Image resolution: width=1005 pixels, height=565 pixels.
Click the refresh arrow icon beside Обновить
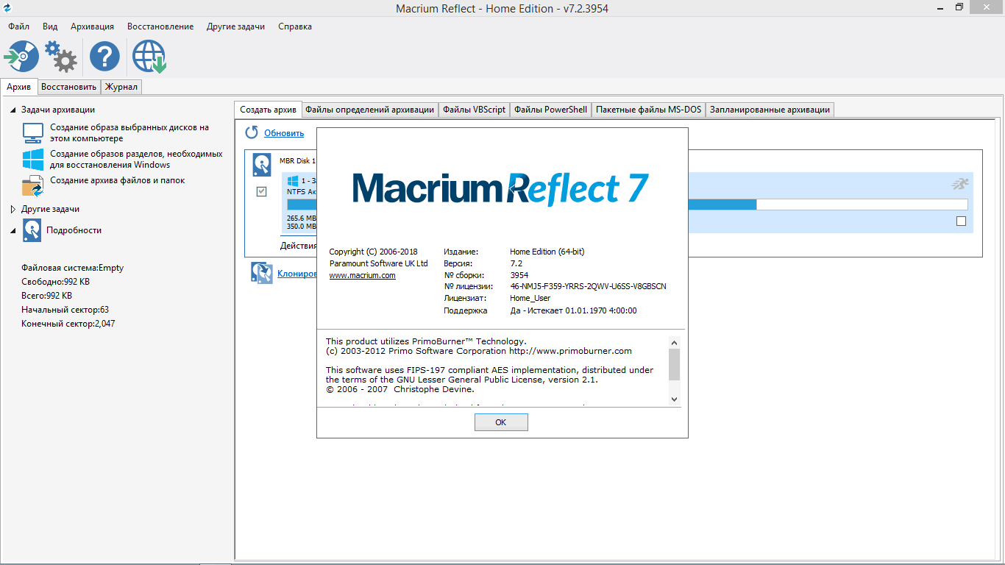tap(252, 132)
